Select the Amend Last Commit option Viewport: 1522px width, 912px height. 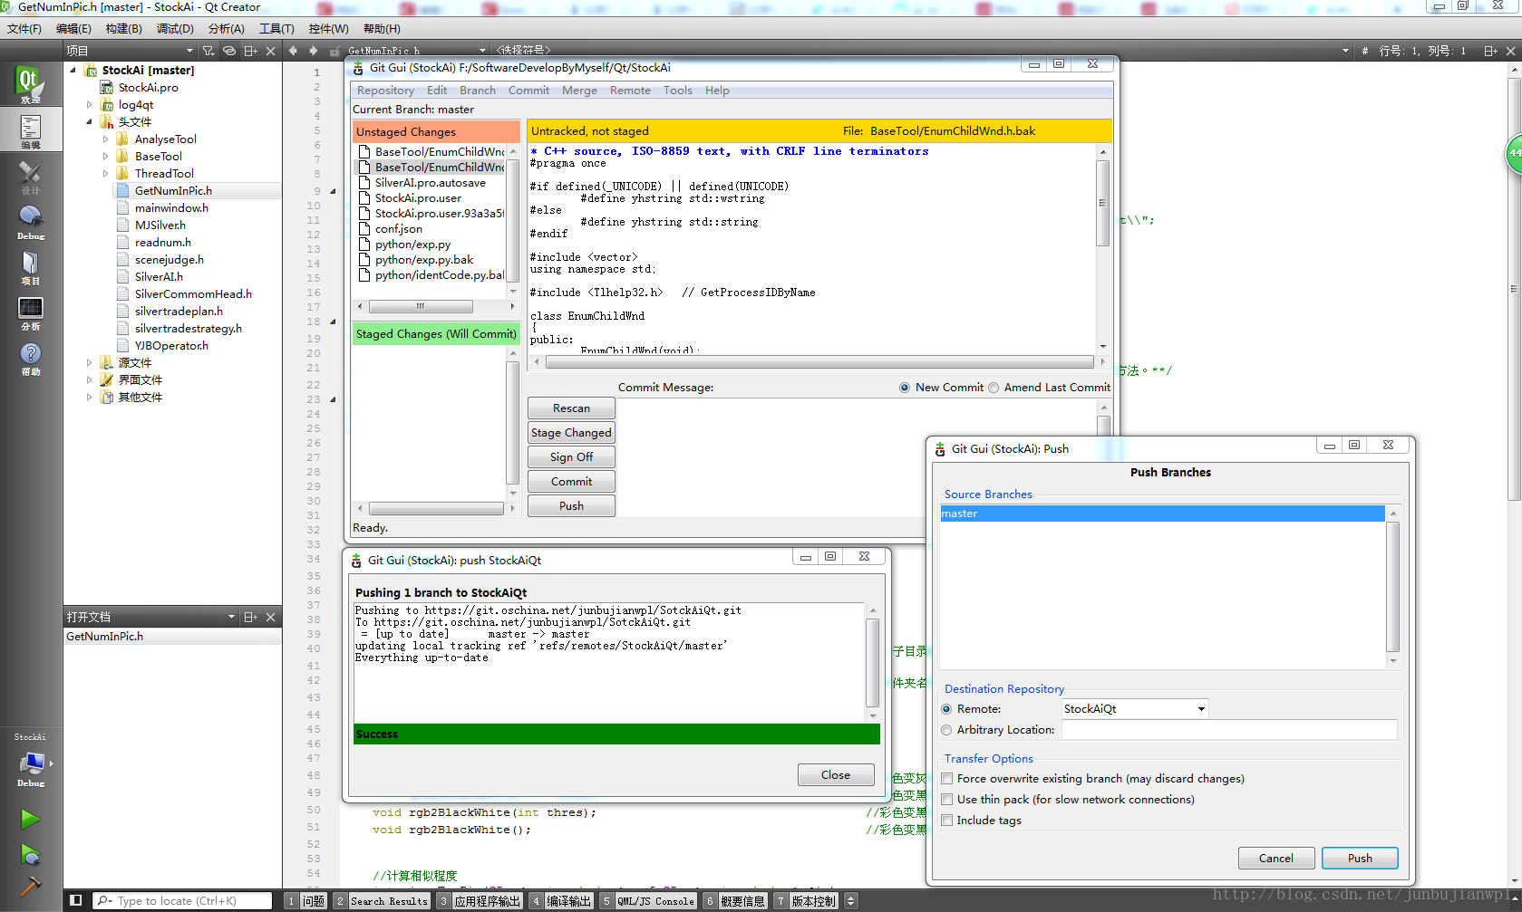(x=994, y=388)
